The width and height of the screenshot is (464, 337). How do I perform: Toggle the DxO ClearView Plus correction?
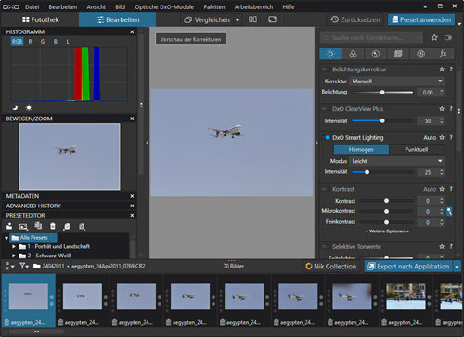(x=326, y=108)
